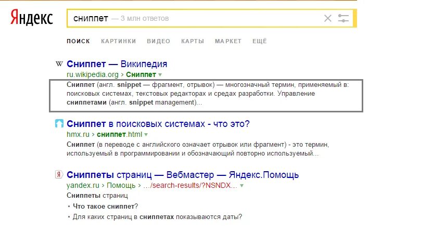Viewport: 433px width, 243px height.
Task: Switch to the КАРТИНКИ tab
Action: point(119,41)
